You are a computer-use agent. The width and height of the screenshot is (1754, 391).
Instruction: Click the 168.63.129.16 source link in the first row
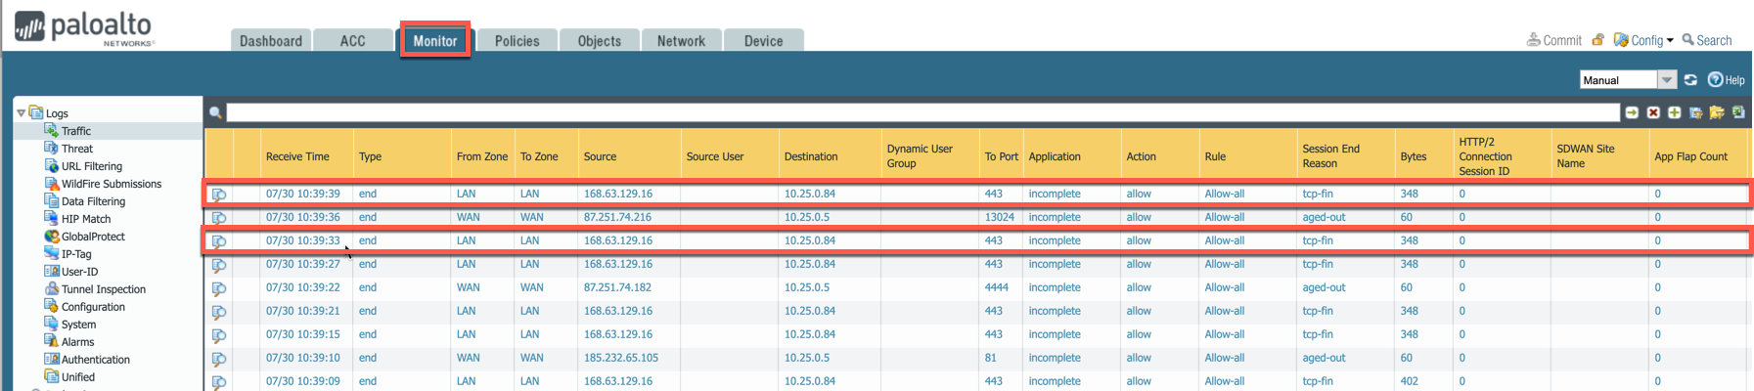617,194
